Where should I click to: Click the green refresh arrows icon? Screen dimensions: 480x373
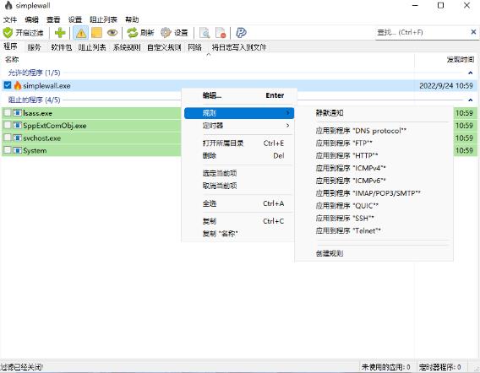coord(132,33)
